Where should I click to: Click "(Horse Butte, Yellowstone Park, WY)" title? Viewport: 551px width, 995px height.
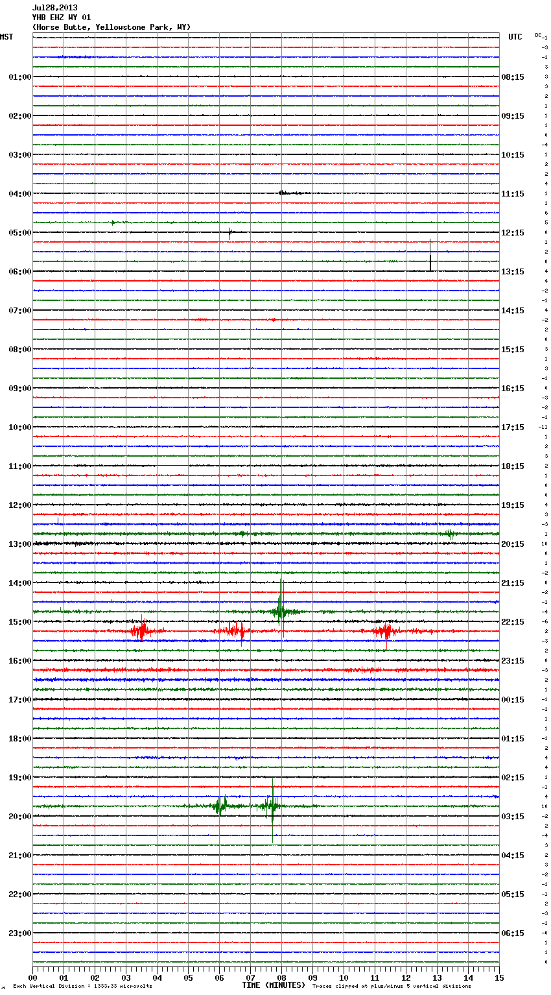click(x=111, y=27)
